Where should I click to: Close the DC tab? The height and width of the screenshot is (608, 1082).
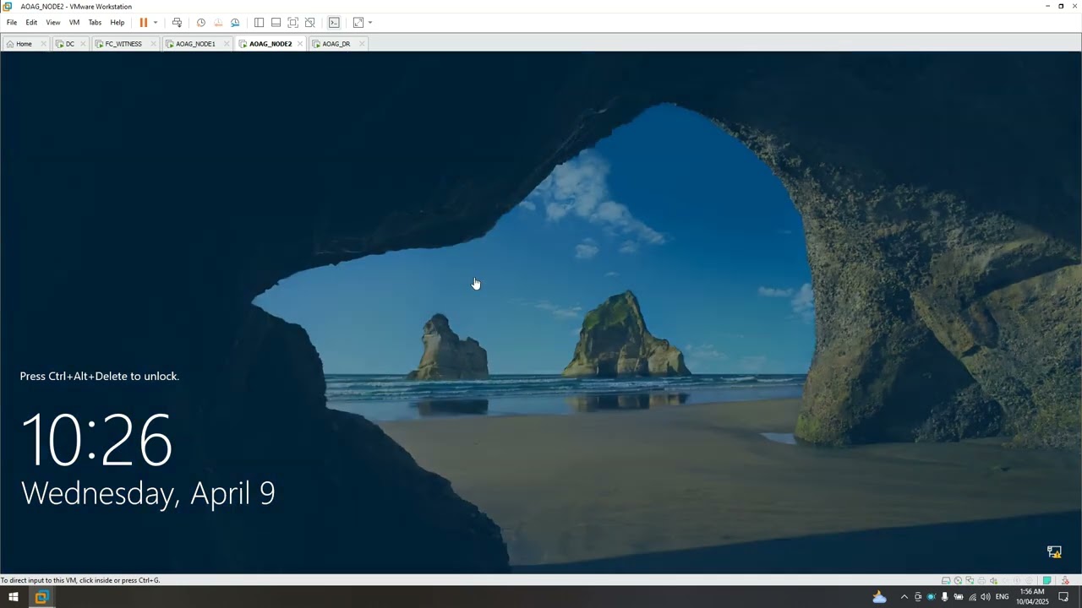[x=83, y=44]
